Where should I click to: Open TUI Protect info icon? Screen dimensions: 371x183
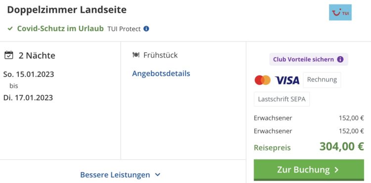click(146, 29)
